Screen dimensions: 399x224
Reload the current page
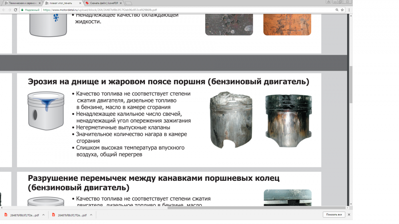[16, 10]
